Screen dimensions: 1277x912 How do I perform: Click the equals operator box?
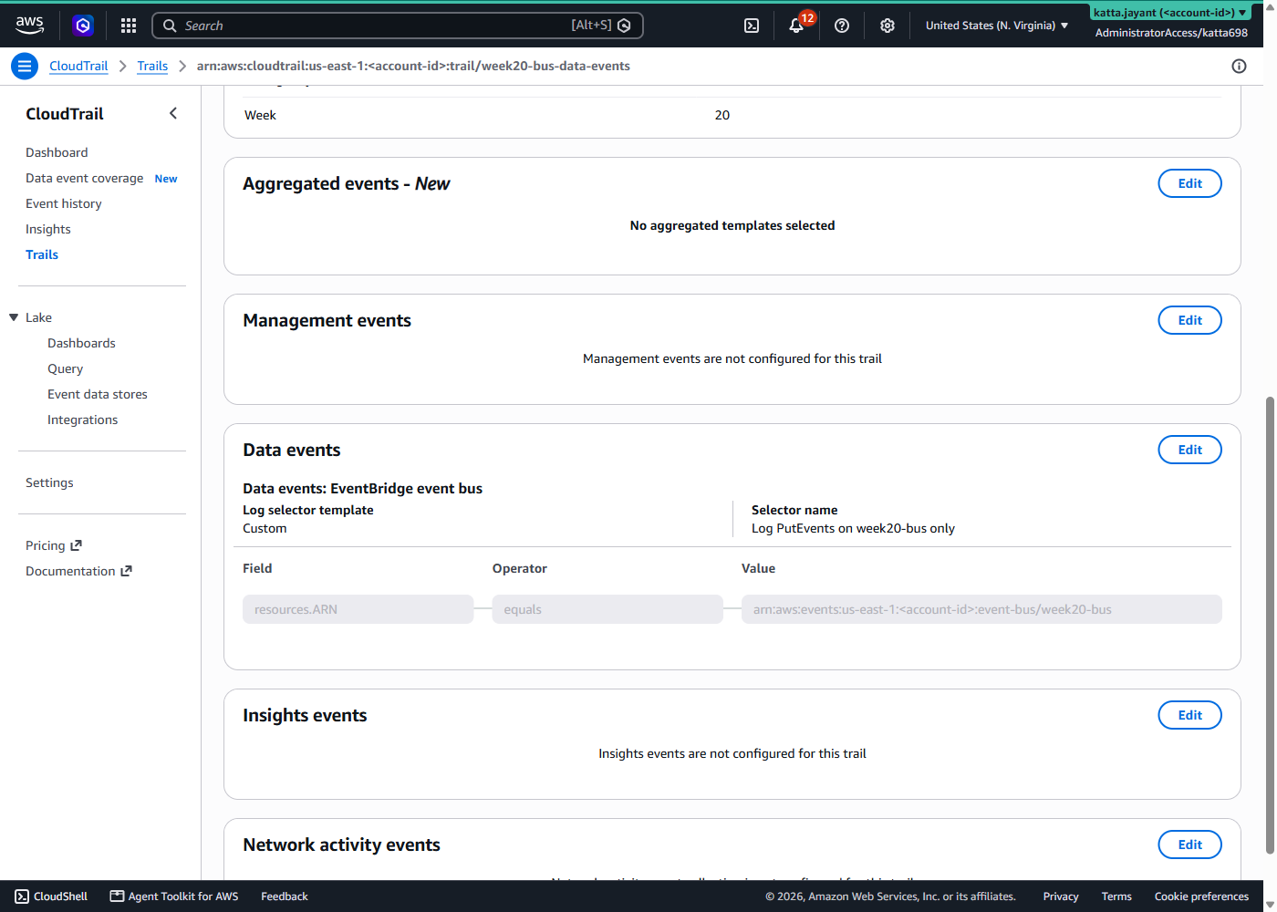(x=607, y=609)
